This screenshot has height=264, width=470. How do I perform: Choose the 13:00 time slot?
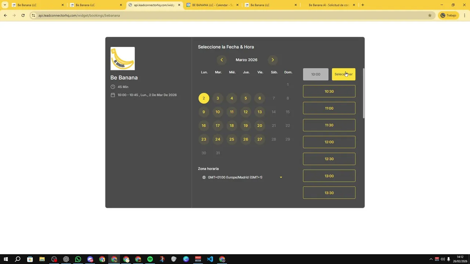coord(329,176)
